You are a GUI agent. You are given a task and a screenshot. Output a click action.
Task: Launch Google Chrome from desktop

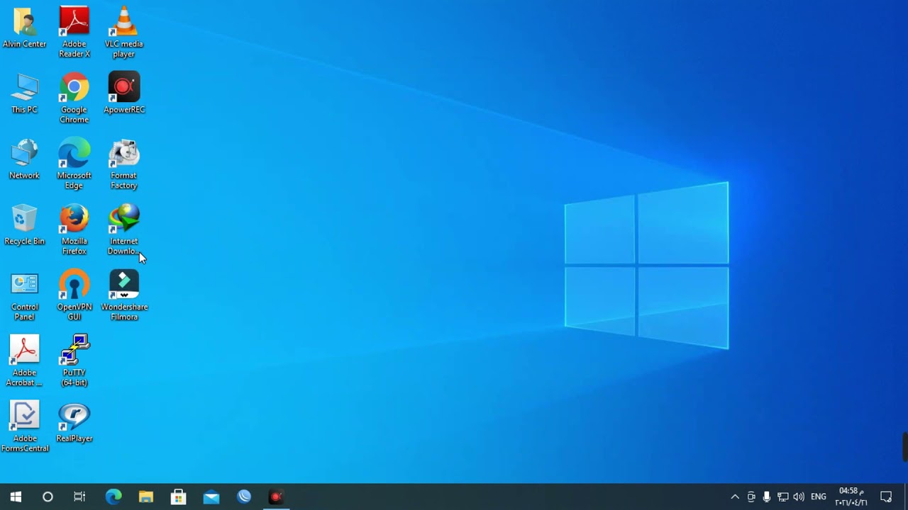click(74, 98)
